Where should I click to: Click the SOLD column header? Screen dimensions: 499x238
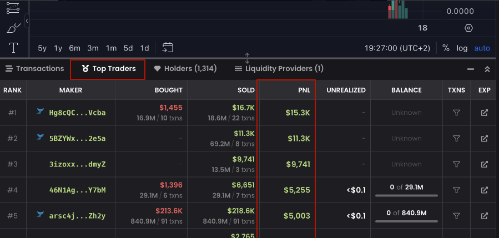pos(246,90)
